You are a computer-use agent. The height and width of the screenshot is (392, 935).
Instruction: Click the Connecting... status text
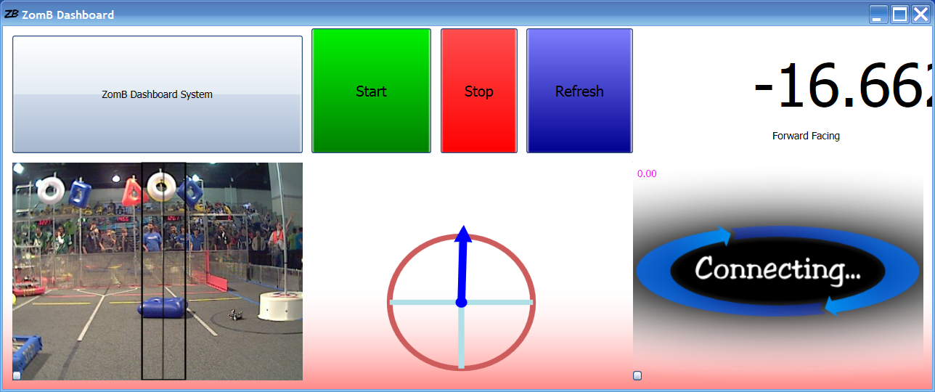[x=777, y=270]
